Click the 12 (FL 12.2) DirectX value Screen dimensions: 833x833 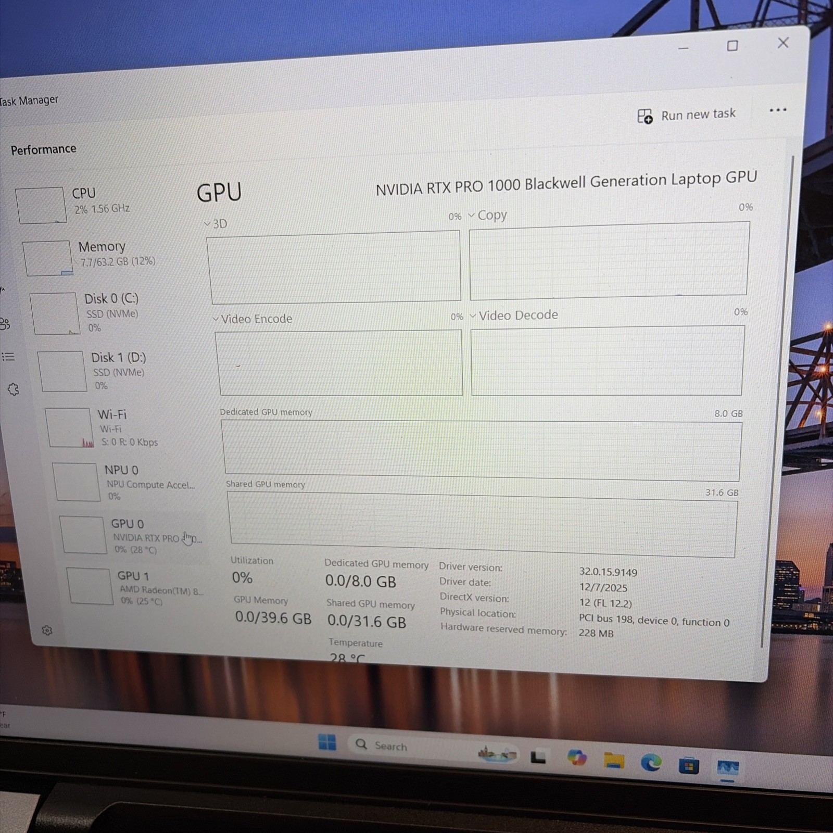pyautogui.click(x=605, y=603)
